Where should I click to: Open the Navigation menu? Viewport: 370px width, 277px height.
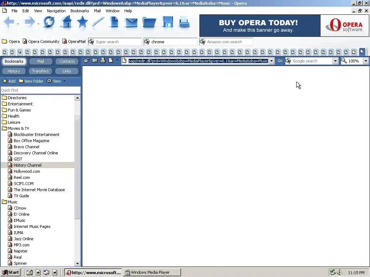pos(56,11)
